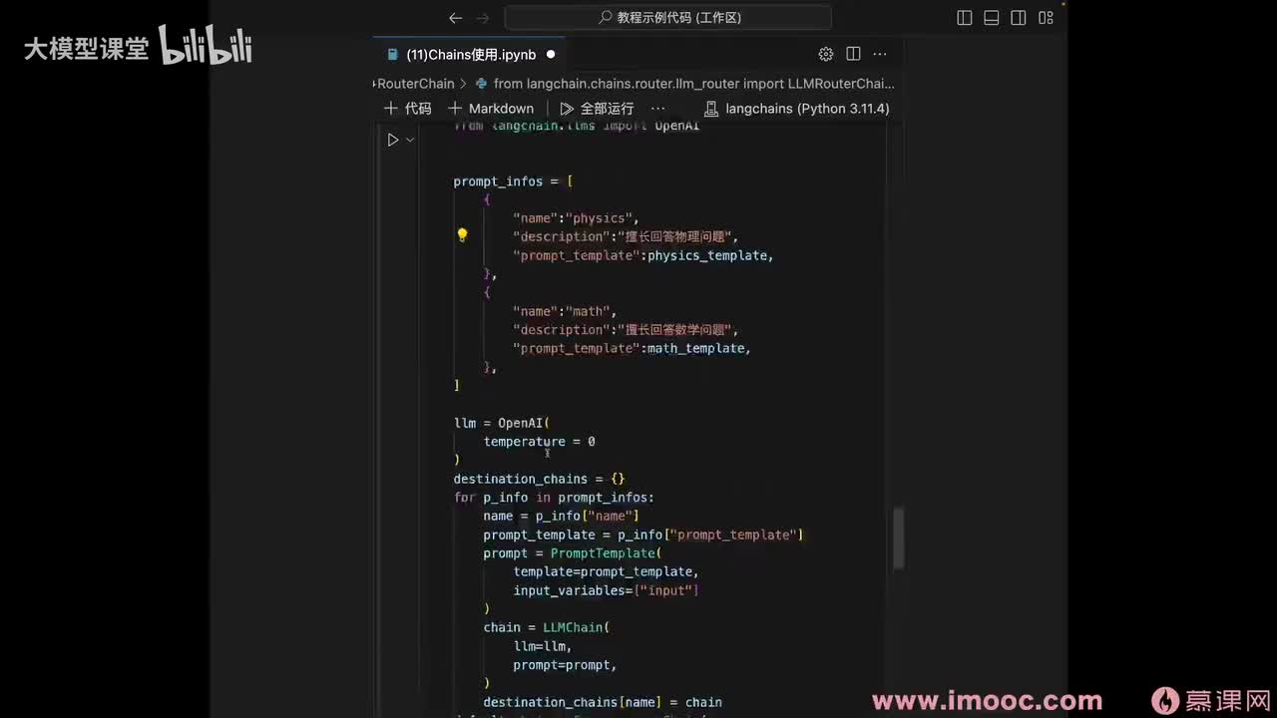The width and height of the screenshot is (1277, 718).
Task: Add a new 代码 cell
Action: click(408, 109)
